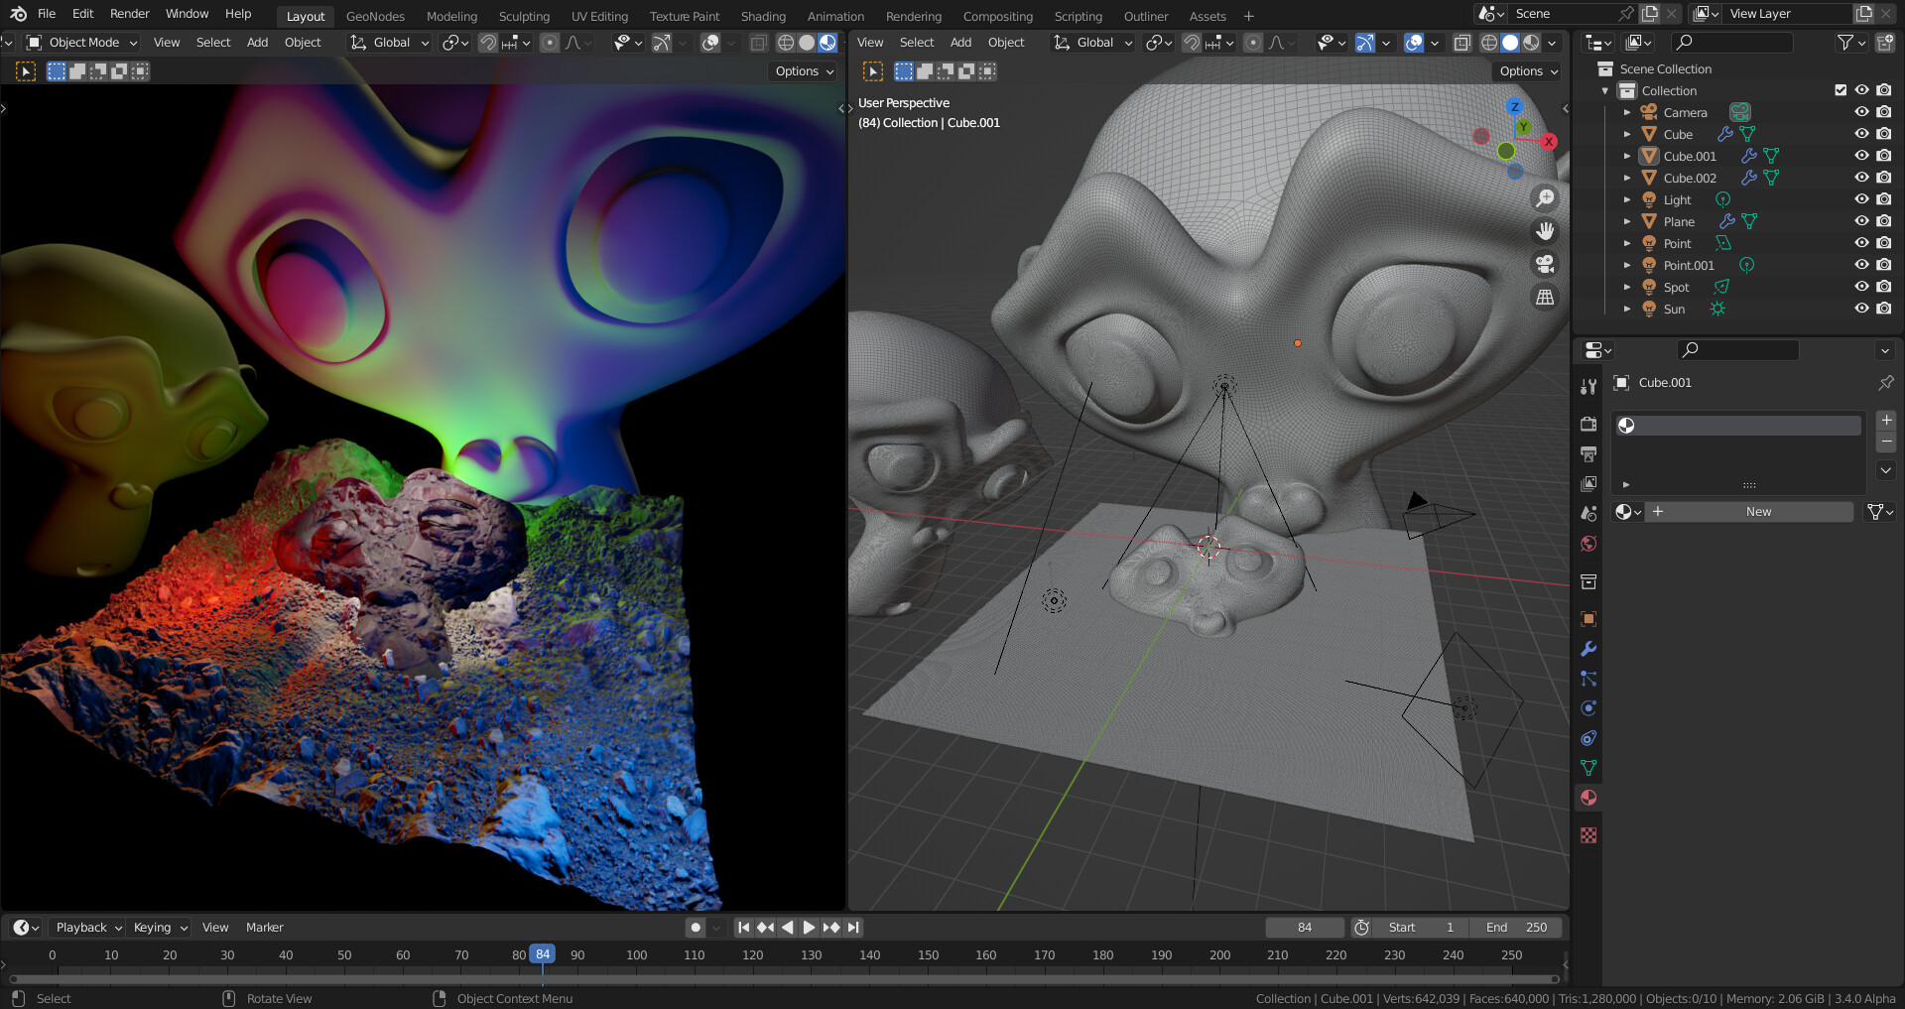Click the Zoom magnifier in the viewport gizmos
The height and width of the screenshot is (1009, 1905).
pyautogui.click(x=1545, y=197)
